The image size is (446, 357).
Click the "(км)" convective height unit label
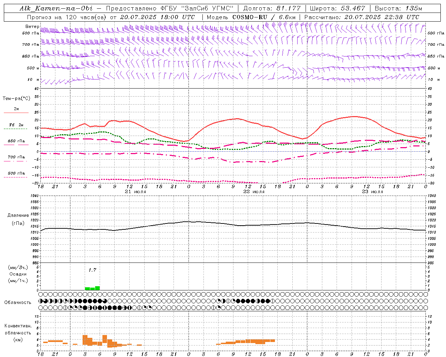point(18,340)
